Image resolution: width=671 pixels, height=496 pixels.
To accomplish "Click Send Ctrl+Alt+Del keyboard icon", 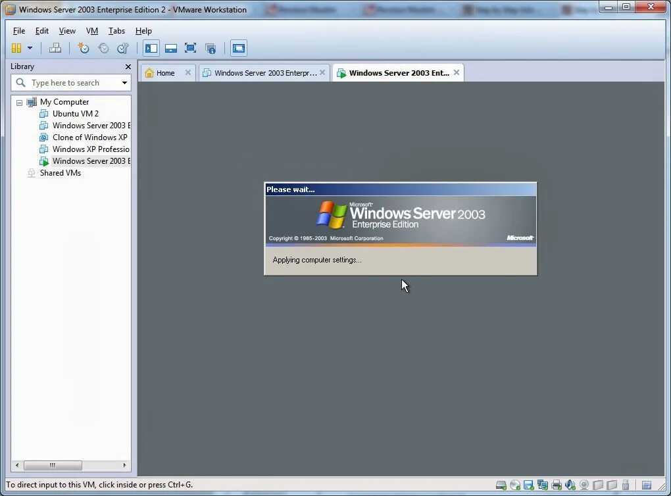I will tap(55, 48).
